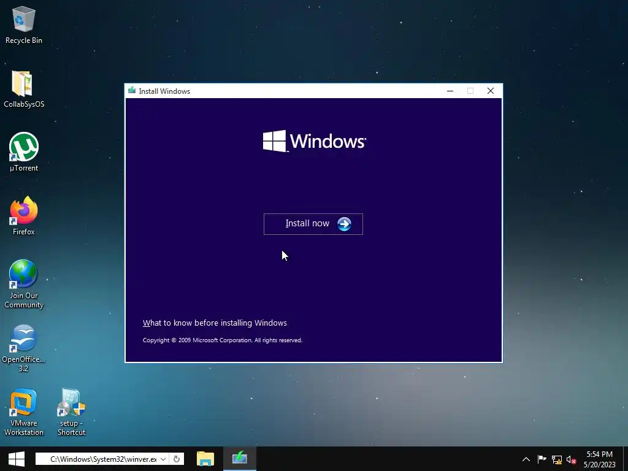Show hidden system tray icons
This screenshot has height=471, width=628.
tap(526, 459)
